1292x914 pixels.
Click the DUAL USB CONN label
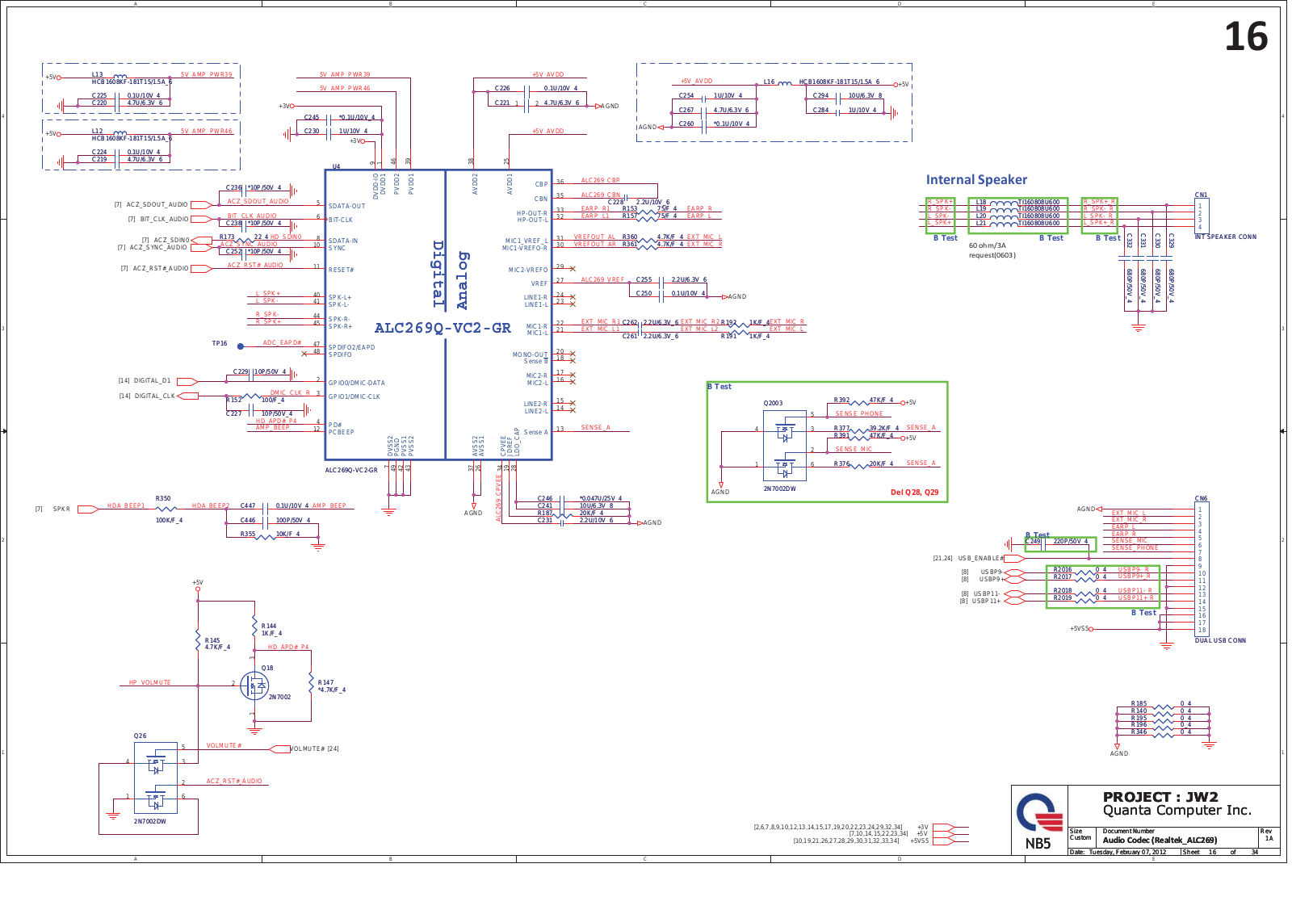(x=1220, y=641)
